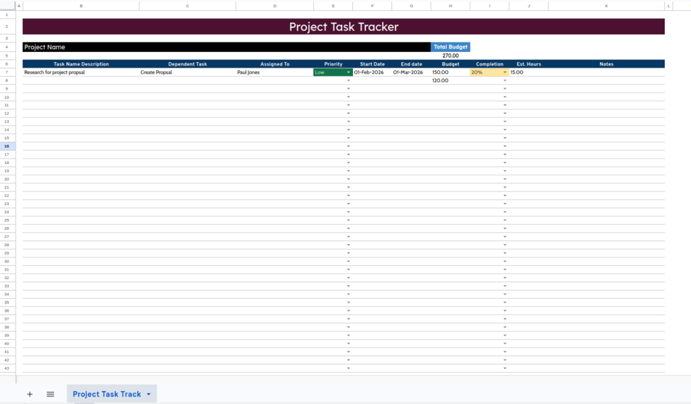The image size is (691, 404).
Task: Select the Research for project propsal cell
Action: pyautogui.click(x=81, y=72)
